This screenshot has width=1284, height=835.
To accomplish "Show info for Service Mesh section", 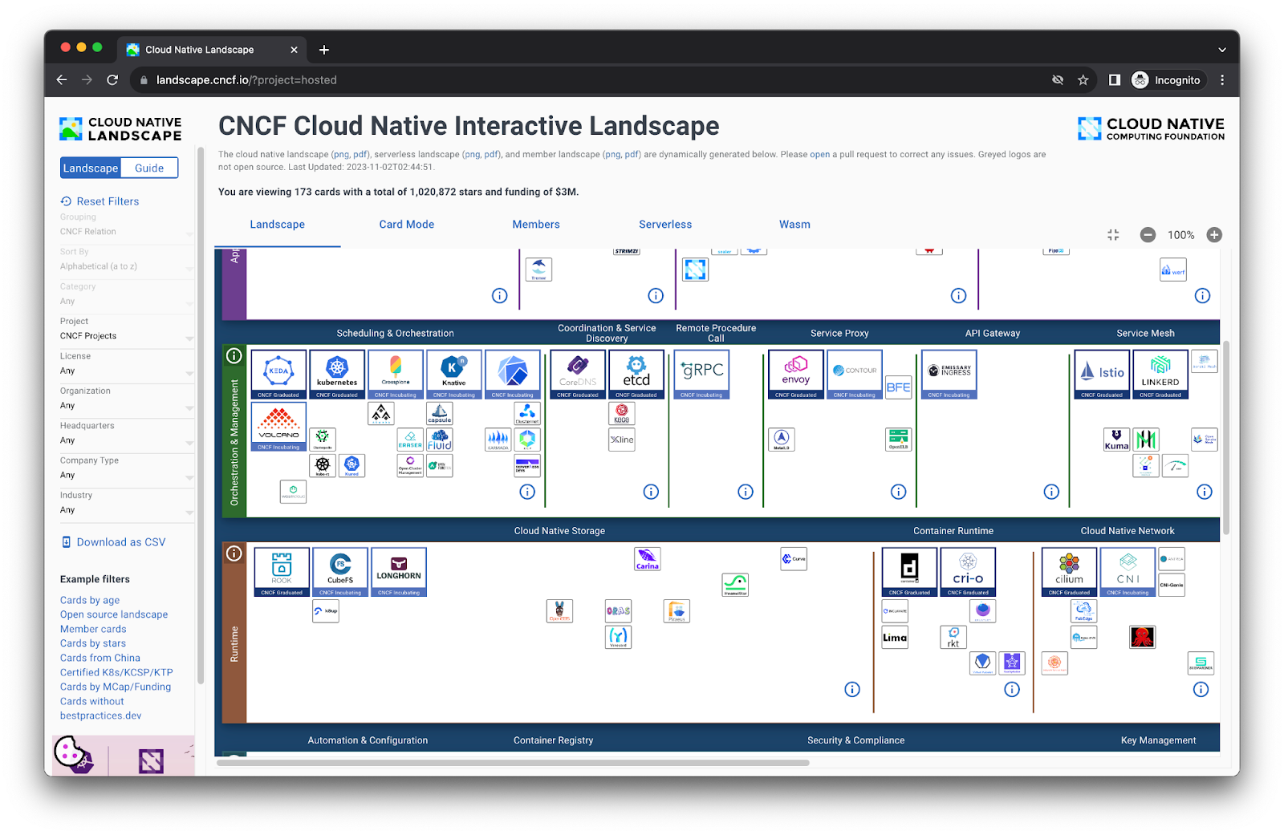I will point(1205,492).
